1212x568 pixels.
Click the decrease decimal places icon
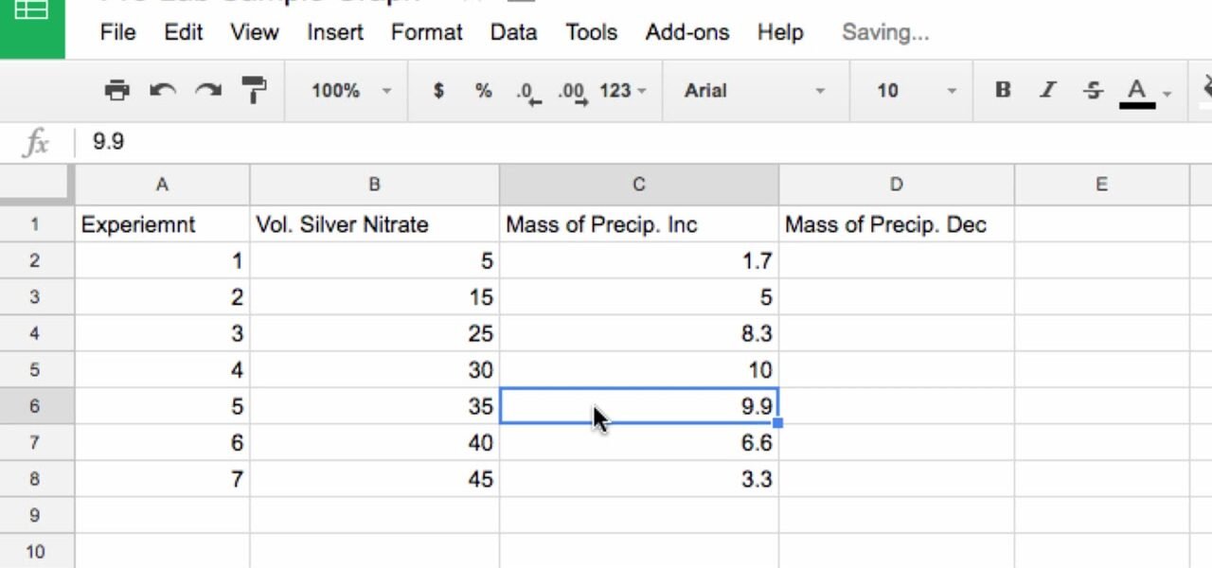point(528,92)
